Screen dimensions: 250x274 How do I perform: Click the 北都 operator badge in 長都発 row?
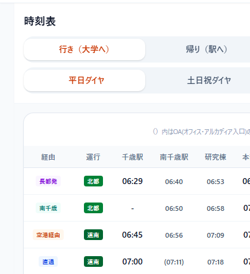click(93, 181)
